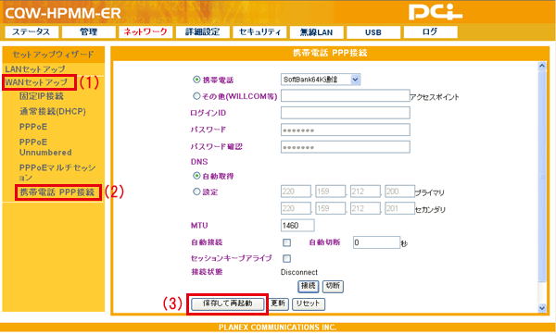The width and height of the screenshot is (556, 334).
Task: Click the scrollbar down arrow
Action: (542, 308)
